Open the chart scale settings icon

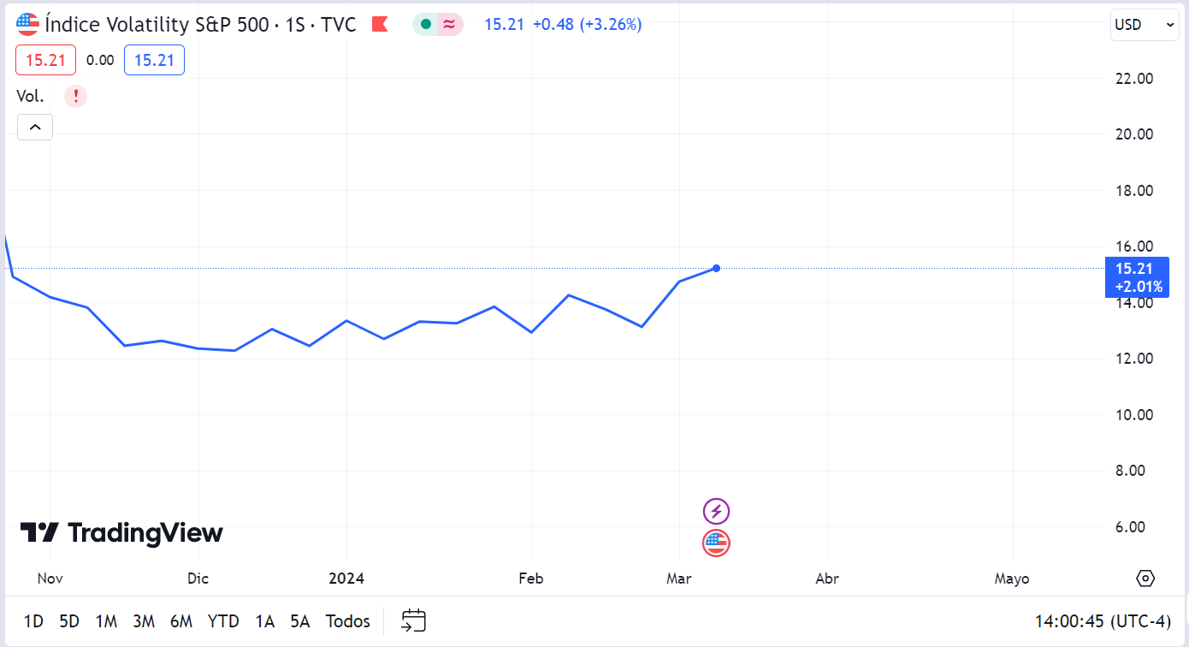[1145, 579]
